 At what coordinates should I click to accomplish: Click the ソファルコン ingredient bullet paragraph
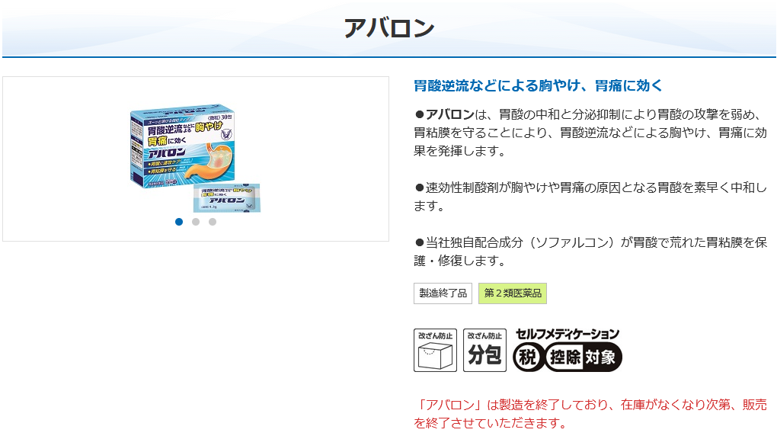pyautogui.click(x=590, y=251)
